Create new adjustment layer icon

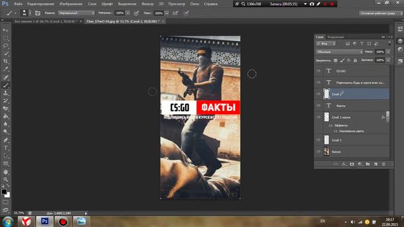click(360, 164)
